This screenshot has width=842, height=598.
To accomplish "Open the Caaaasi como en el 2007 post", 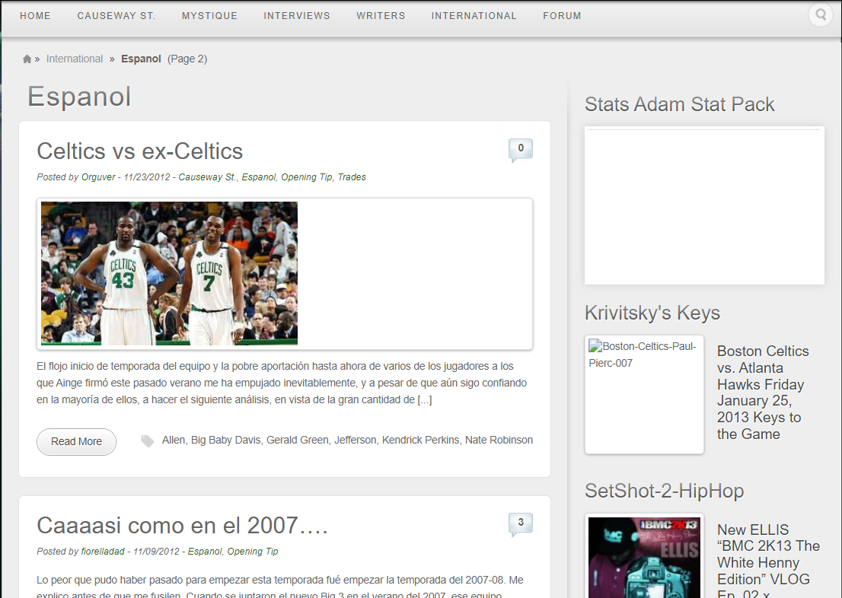I will point(182,526).
